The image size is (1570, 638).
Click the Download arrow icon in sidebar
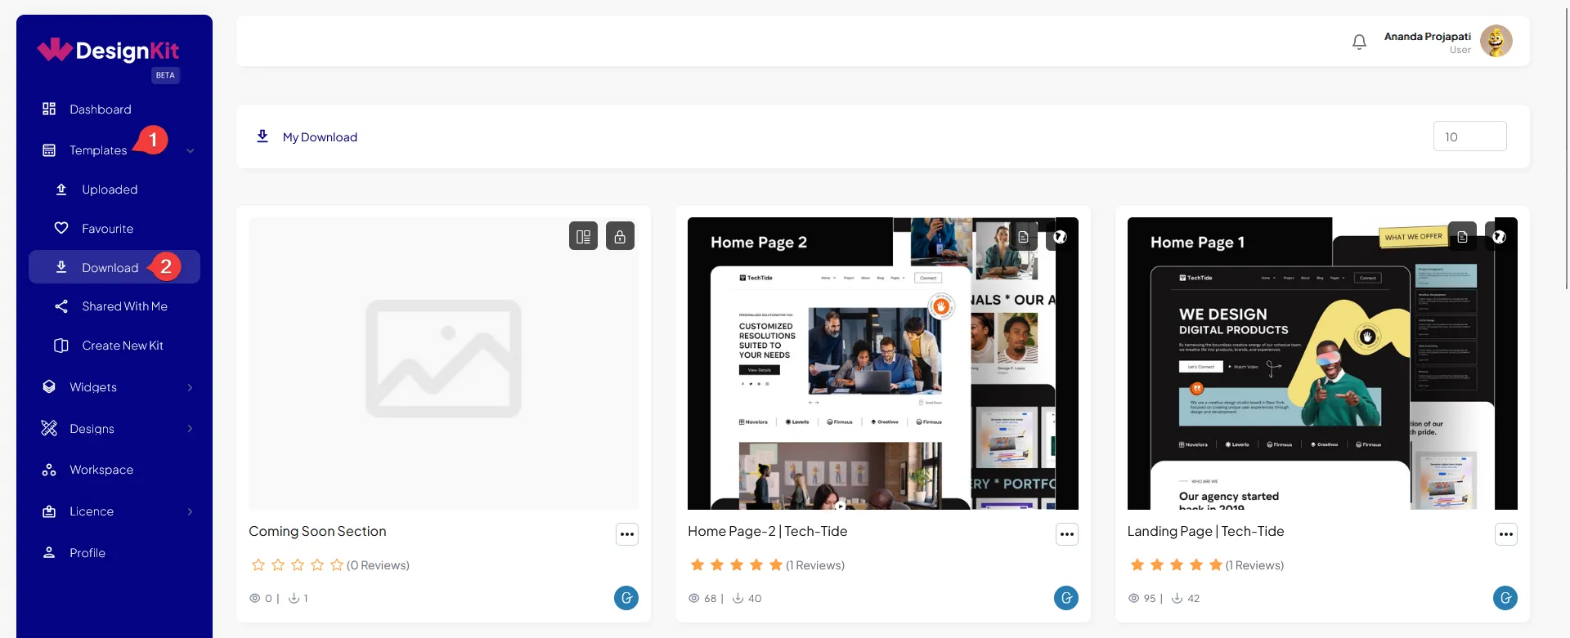pos(61,267)
